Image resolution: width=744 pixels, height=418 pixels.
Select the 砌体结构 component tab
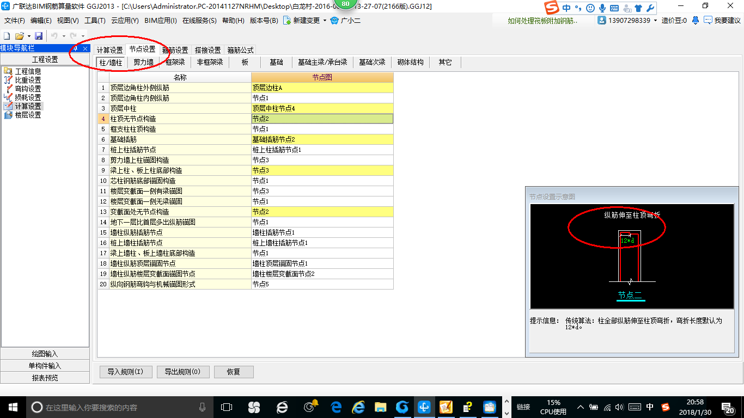click(411, 62)
